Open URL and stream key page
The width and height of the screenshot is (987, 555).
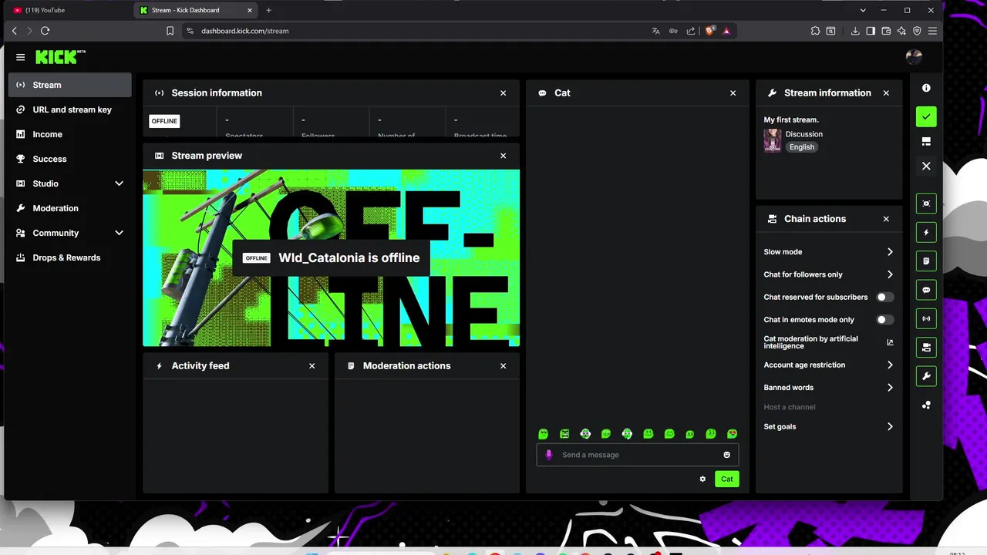coord(69,109)
